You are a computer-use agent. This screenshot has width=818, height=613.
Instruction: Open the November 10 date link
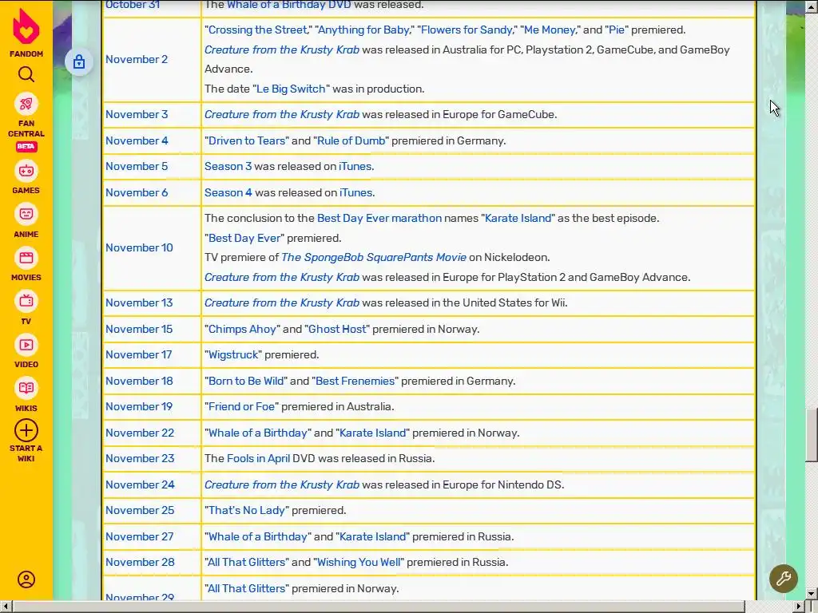(x=139, y=248)
